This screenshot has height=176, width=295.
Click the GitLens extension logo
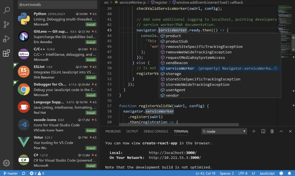pos(24,36)
